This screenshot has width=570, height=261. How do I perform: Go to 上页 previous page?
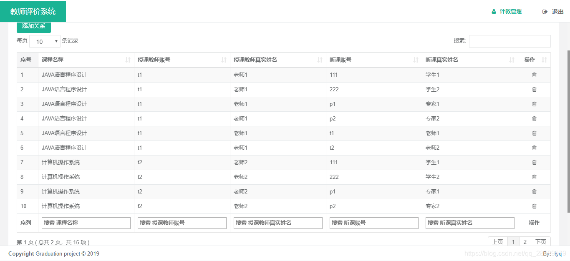(x=497, y=242)
